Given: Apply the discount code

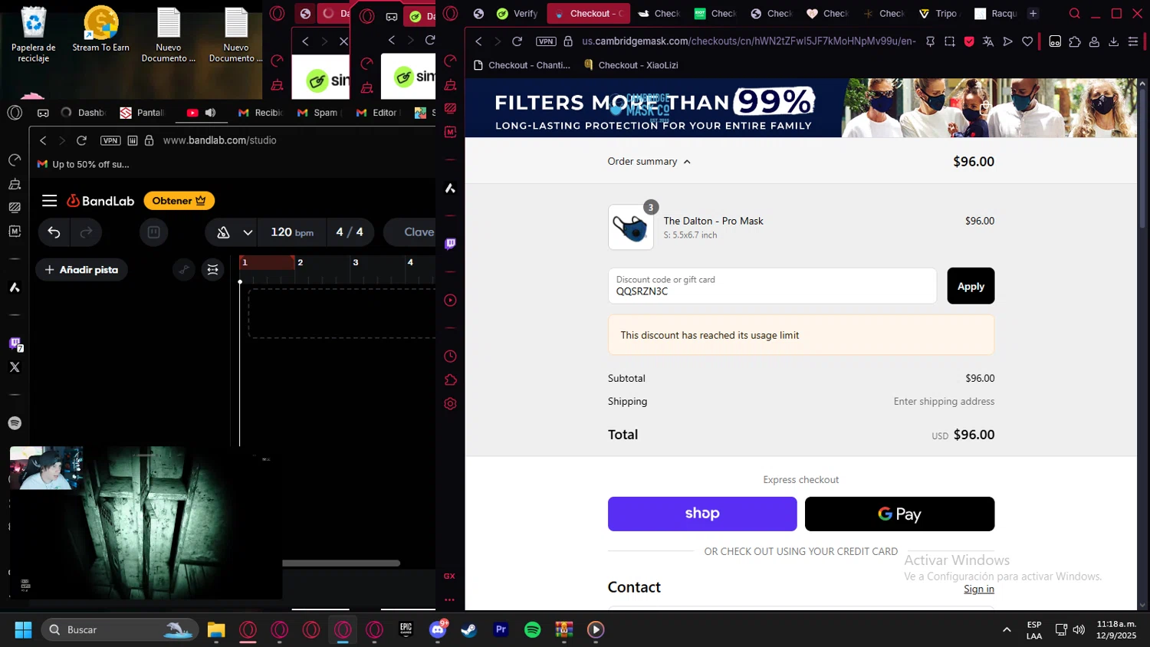Looking at the screenshot, I should [971, 286].
